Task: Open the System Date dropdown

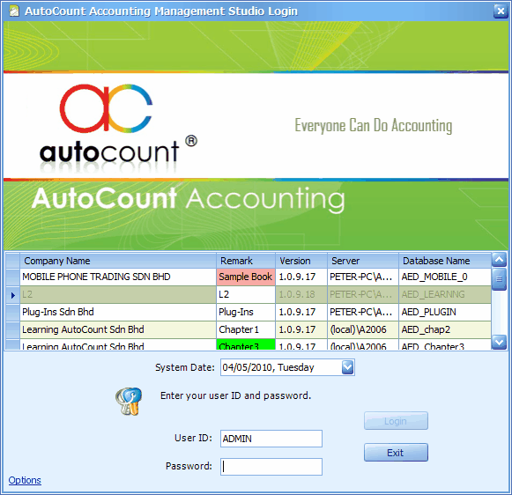Action: (347, 367)
